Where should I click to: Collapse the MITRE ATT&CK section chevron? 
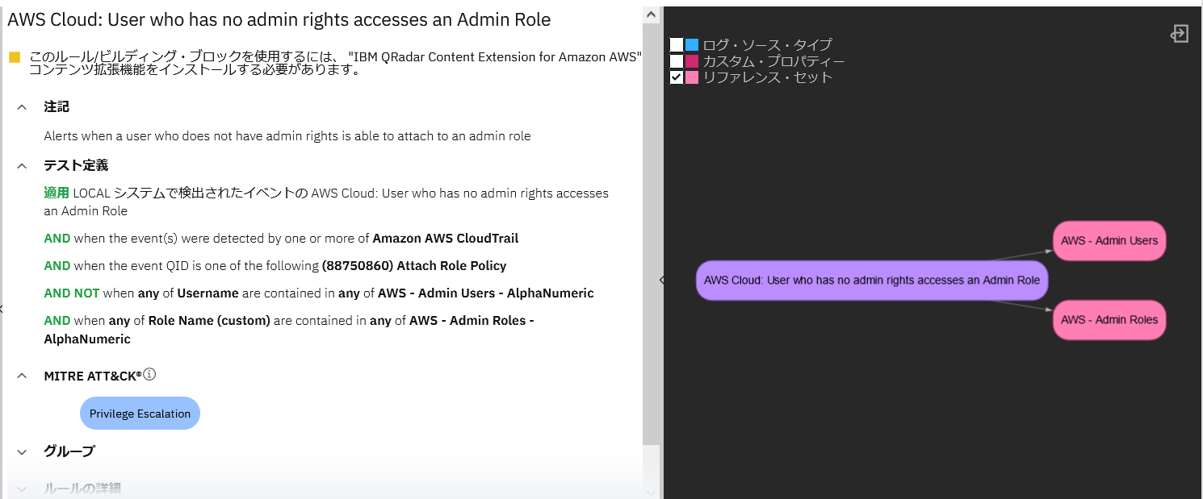point(23,376)
